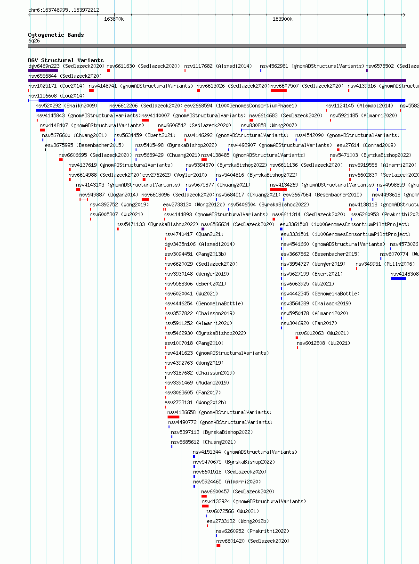
Task: Open nsv1156608 (Lou2014) label
Action: click(x=56, y=96)
